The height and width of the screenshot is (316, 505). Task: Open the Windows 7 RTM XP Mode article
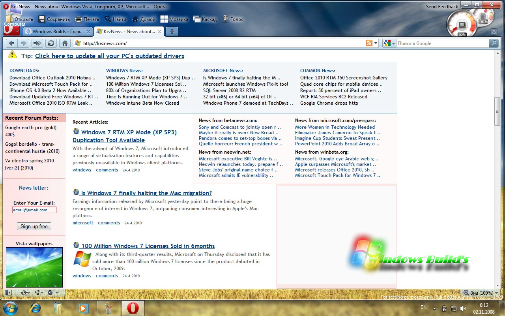click(x=125, y=136)
